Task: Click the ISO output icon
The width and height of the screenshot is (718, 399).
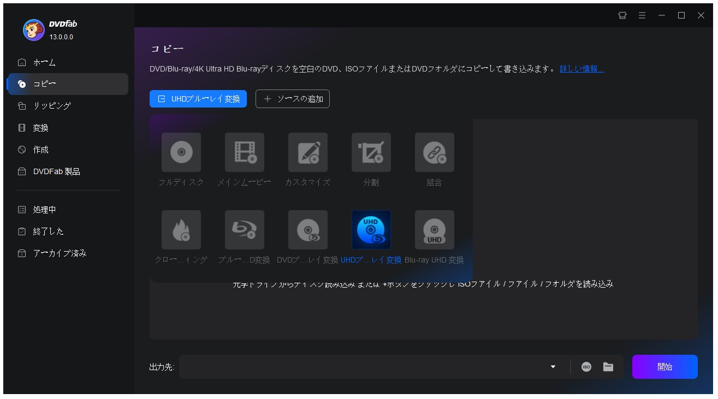Action: [586, 367]
